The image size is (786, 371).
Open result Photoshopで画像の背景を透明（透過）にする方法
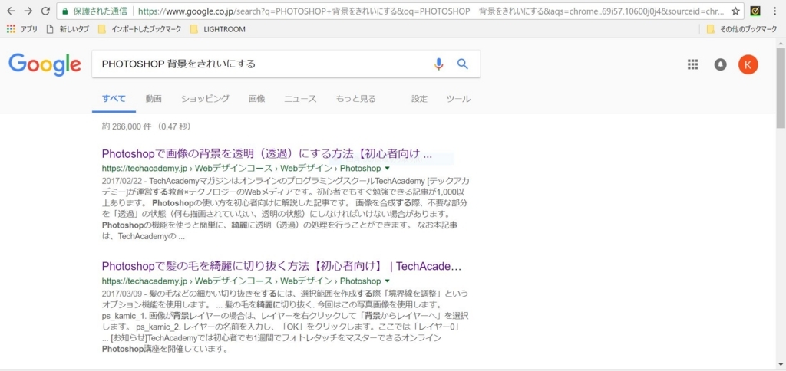266,153
